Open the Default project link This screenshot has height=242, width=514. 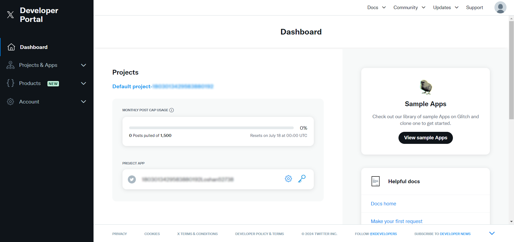tap(163, 86)
